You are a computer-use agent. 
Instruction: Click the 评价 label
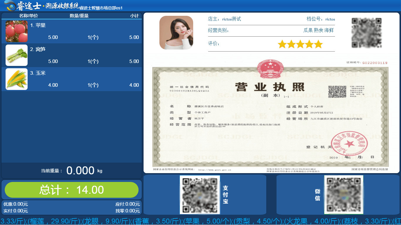[x=214, y=44]
